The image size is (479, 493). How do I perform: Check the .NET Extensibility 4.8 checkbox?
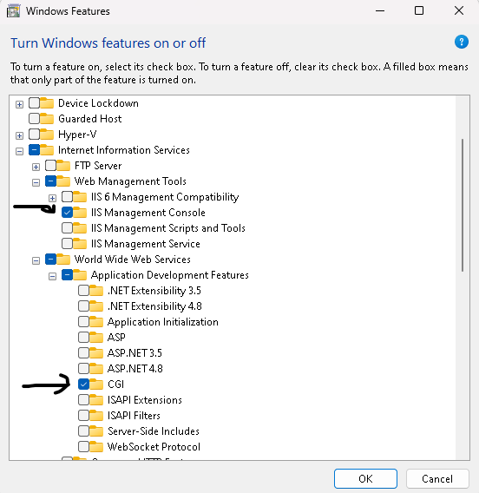pyautogui.click(x=83, y=306)
